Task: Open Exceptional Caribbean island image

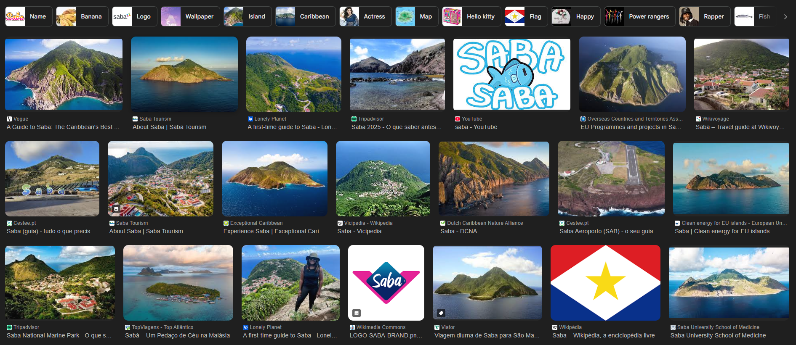Action: tap(274, 179)
